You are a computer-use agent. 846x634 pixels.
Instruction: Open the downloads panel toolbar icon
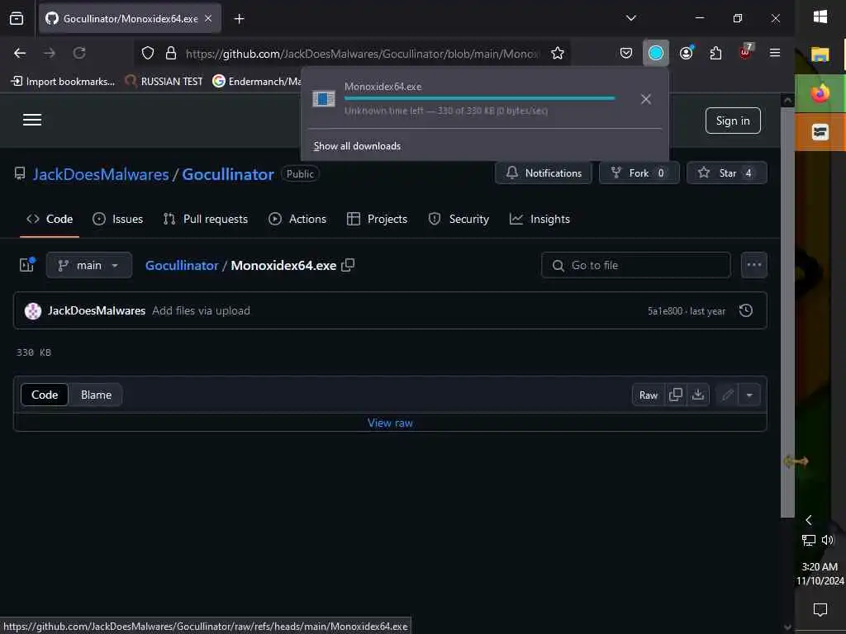tap(655, 53)
